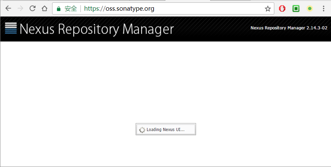
Task: Open the red stop-hand blocker extension
Action: click(x=282, y=8)
